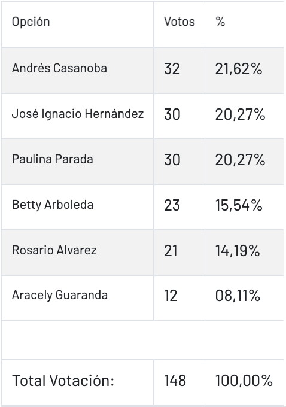Select the Rosario Alvarez name cell

(x=78, y=253)
